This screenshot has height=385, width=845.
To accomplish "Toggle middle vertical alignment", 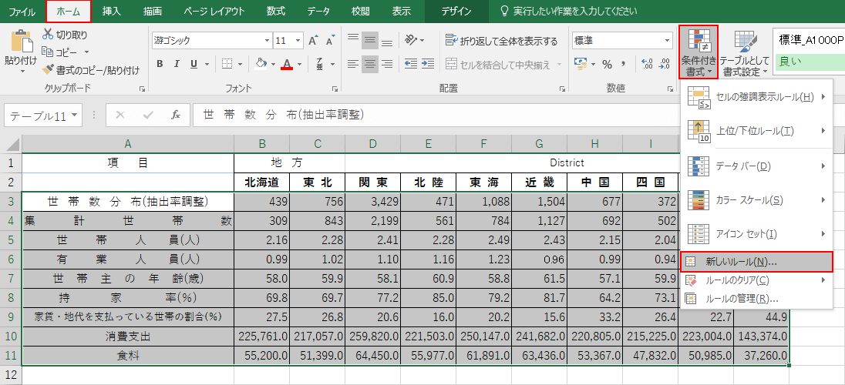I will (x=370, y=40).
